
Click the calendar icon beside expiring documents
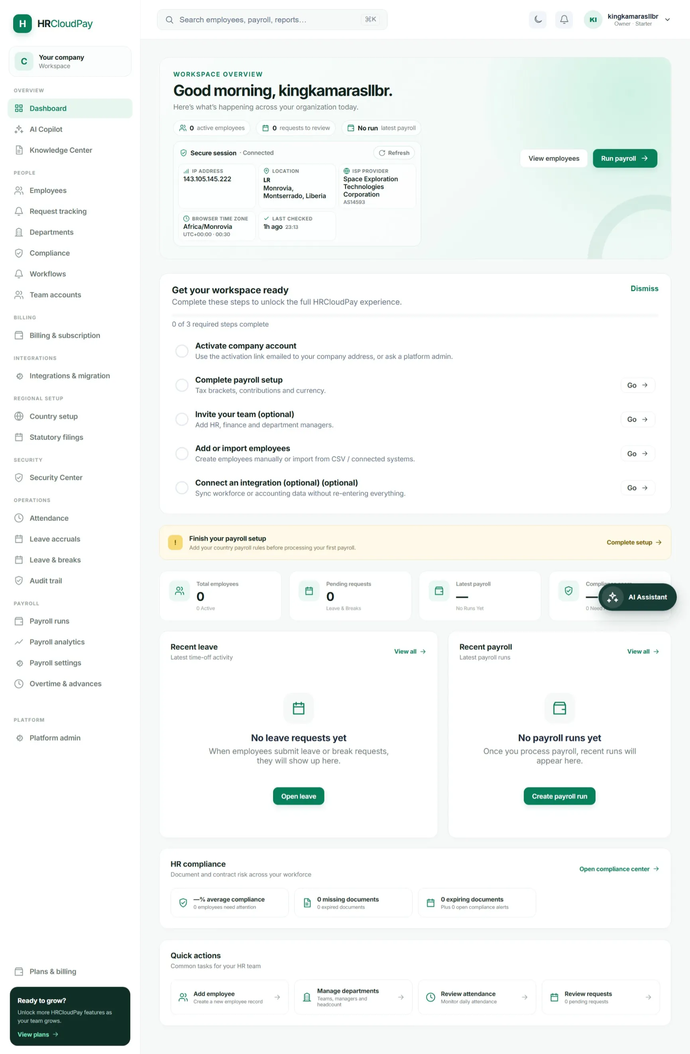pos(431,903)
